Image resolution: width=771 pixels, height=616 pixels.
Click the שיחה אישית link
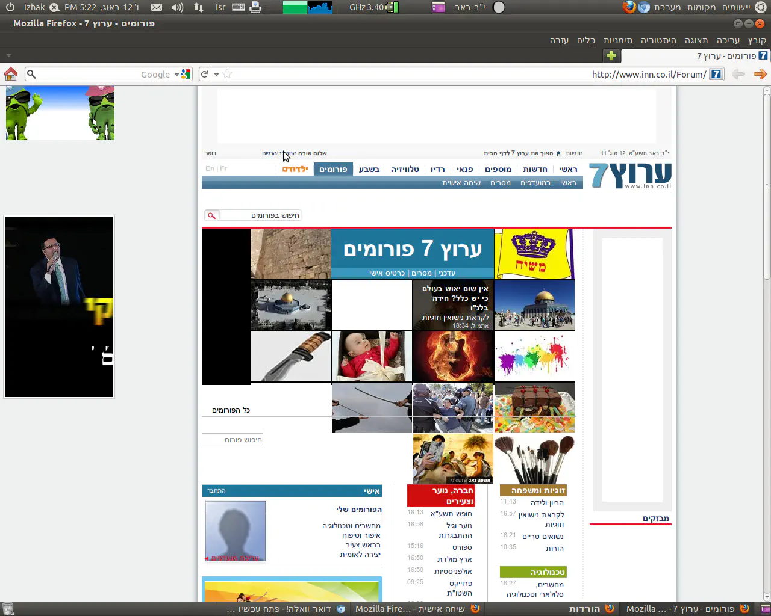click(461, 183)
